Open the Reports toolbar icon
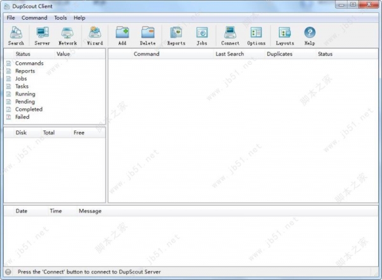 point(176,32)
